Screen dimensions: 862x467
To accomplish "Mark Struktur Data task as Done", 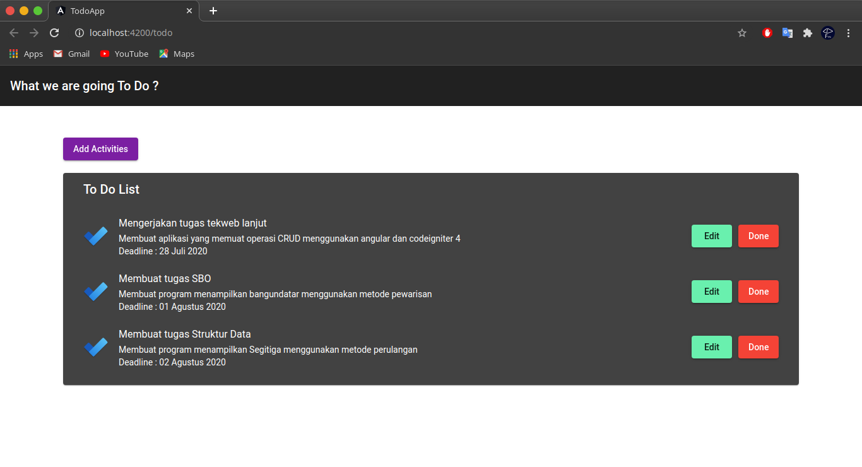I will [759, 347].
